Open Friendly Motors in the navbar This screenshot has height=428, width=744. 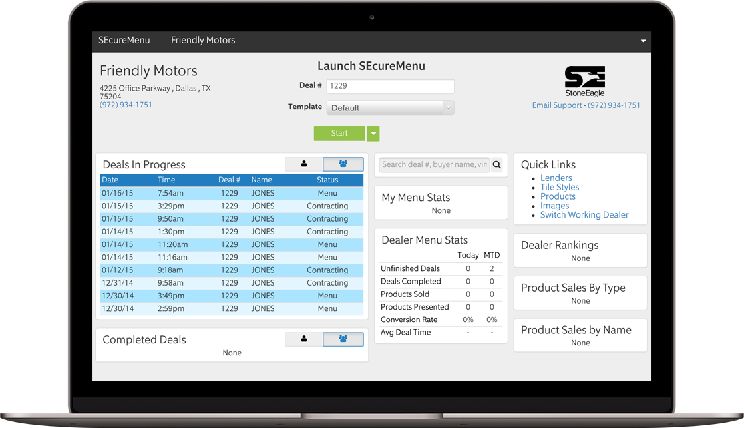(203, 41)
